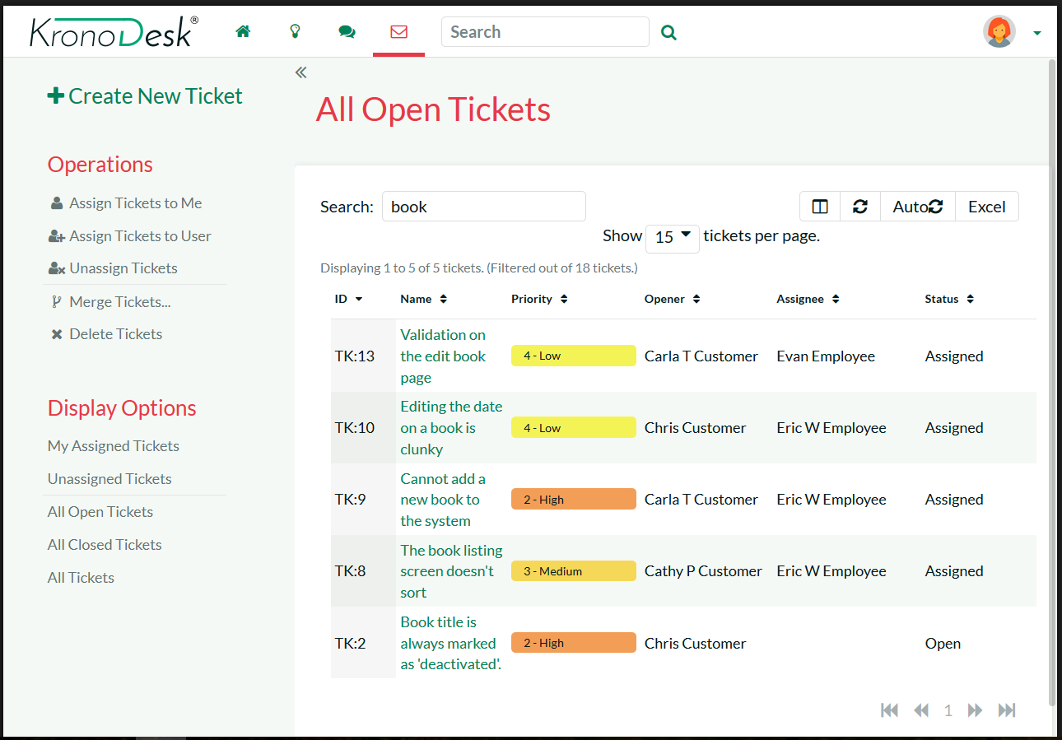Viewport: 1062px width, 740px height.
Task: Sort tickets by Priority column
Action: (539, 299)
